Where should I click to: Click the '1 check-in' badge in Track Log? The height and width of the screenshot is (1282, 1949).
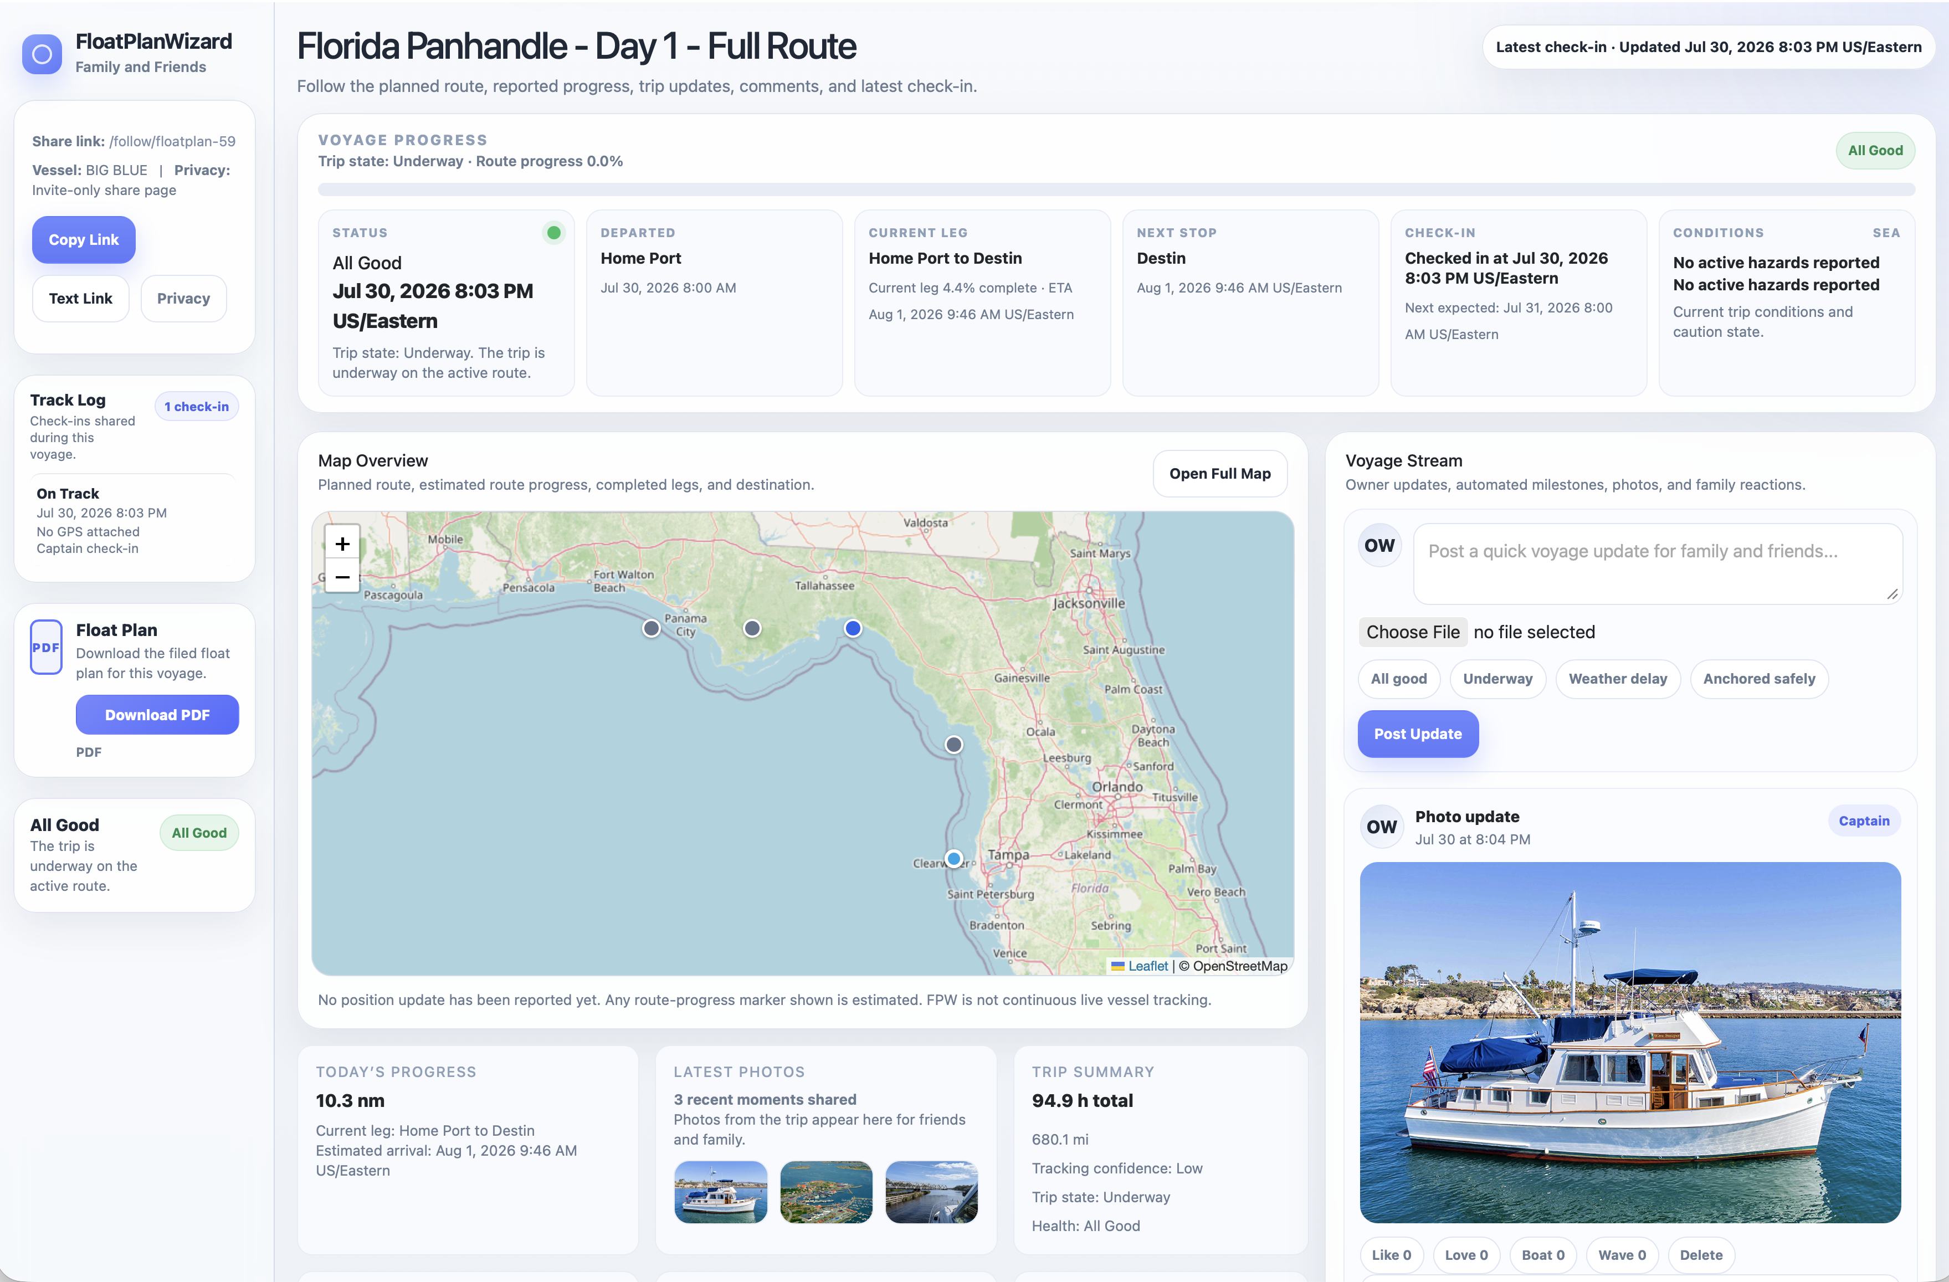click(197, 406)
